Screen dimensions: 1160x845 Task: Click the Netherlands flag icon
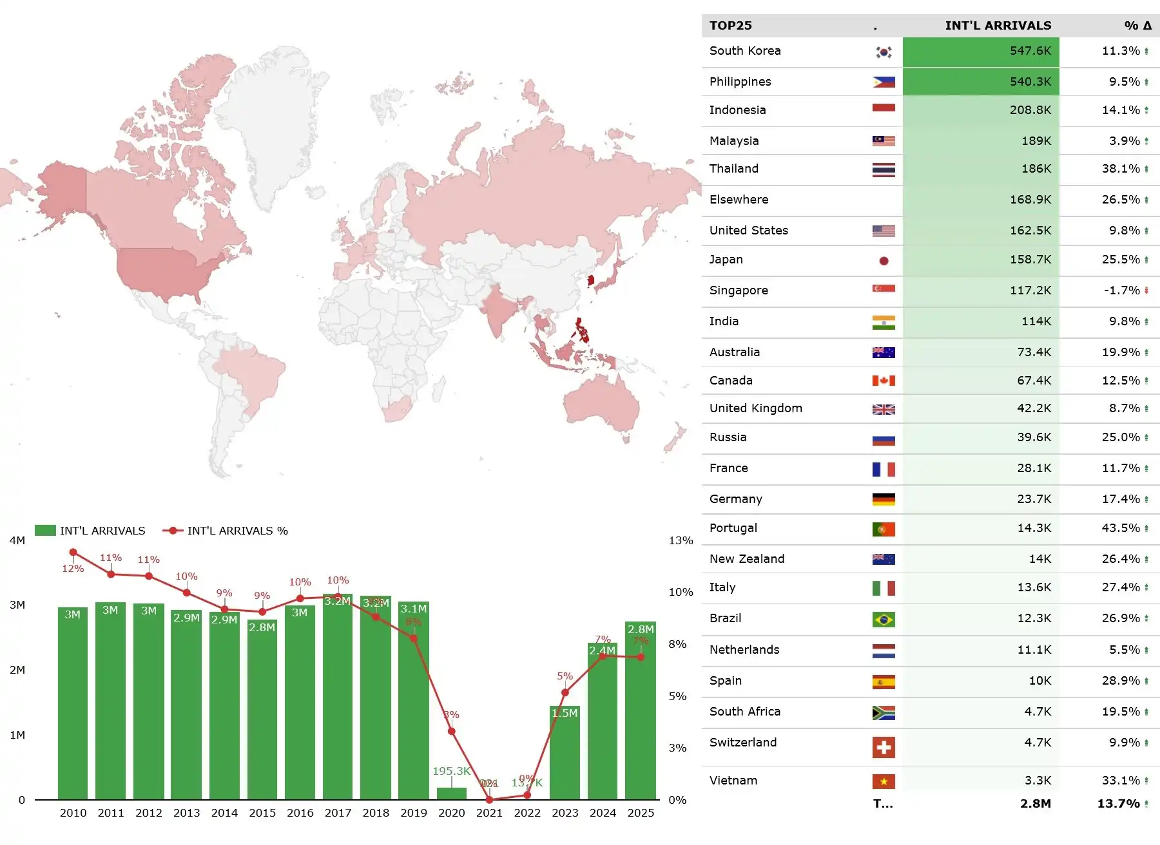point(884,650)
